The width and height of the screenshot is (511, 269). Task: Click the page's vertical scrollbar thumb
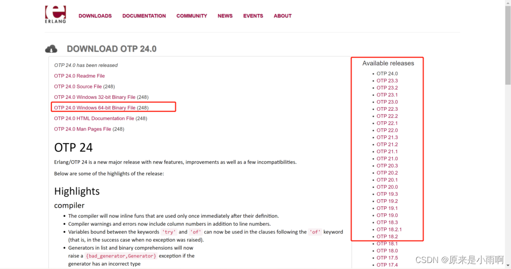pyautogui.click(x=508, y=45)
